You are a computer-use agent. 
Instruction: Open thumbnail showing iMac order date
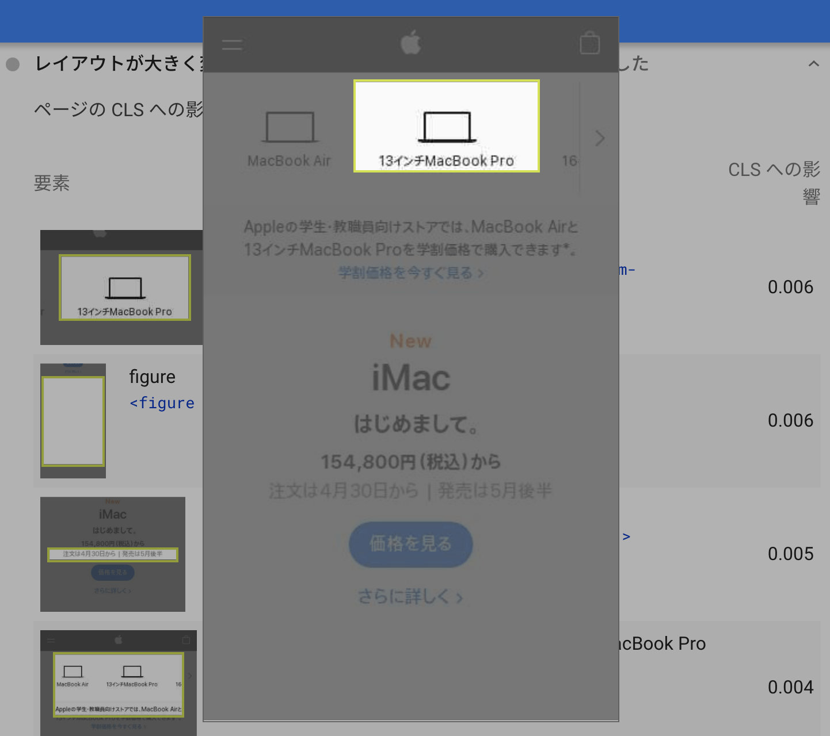pos(113,554)
